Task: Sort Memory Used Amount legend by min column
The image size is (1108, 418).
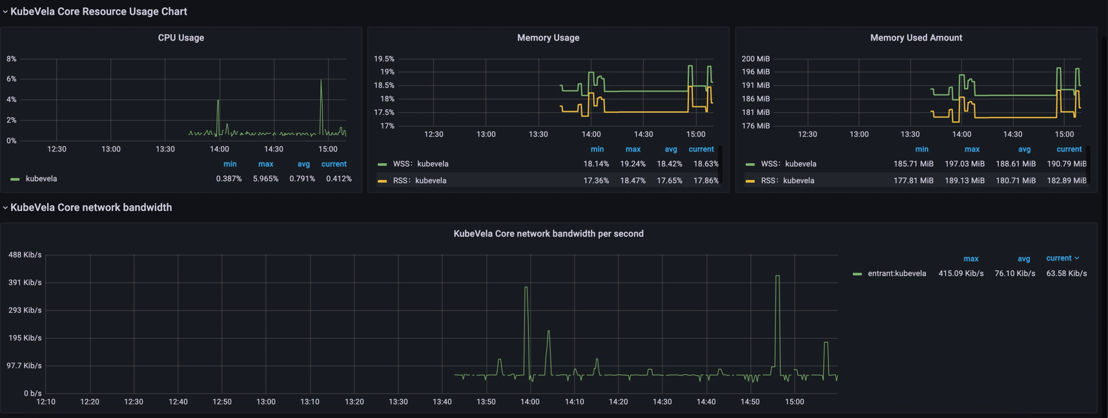Action: pos(921,149)
